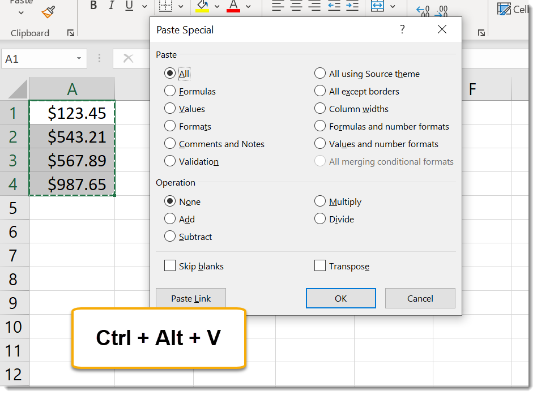Click the yellow Fill Color swatch
Image resolution: width=537 pixels, height=395 pixels.
click(x=202, y=6)
